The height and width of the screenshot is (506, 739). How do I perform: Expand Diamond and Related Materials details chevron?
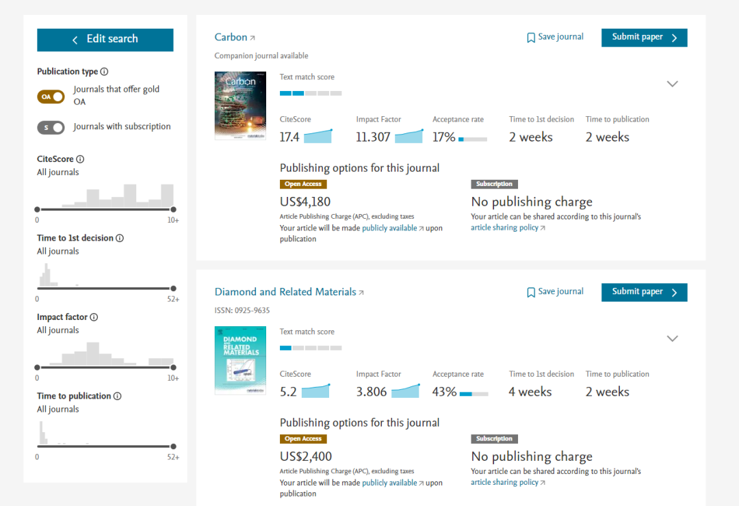click(x=673, y=338)
